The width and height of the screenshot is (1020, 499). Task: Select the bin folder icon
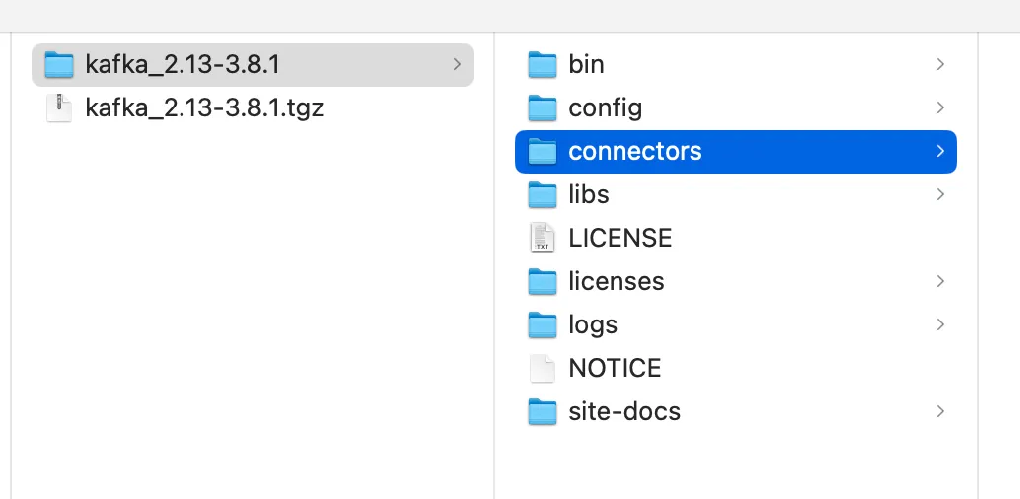(542, 64)
